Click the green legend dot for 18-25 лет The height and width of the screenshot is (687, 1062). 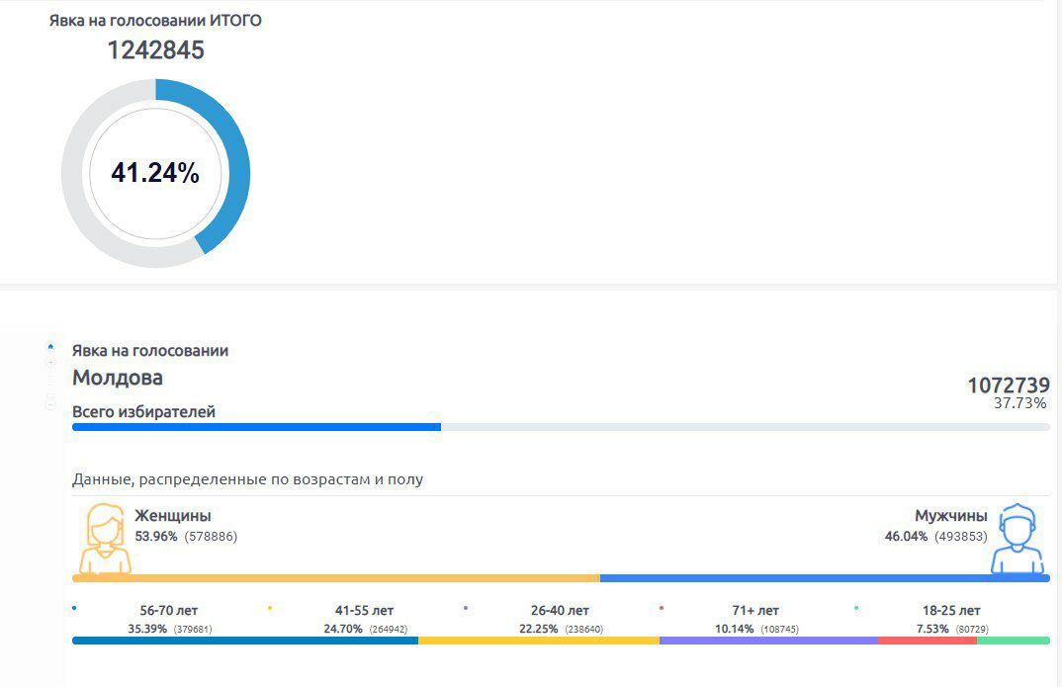(856, 608)
